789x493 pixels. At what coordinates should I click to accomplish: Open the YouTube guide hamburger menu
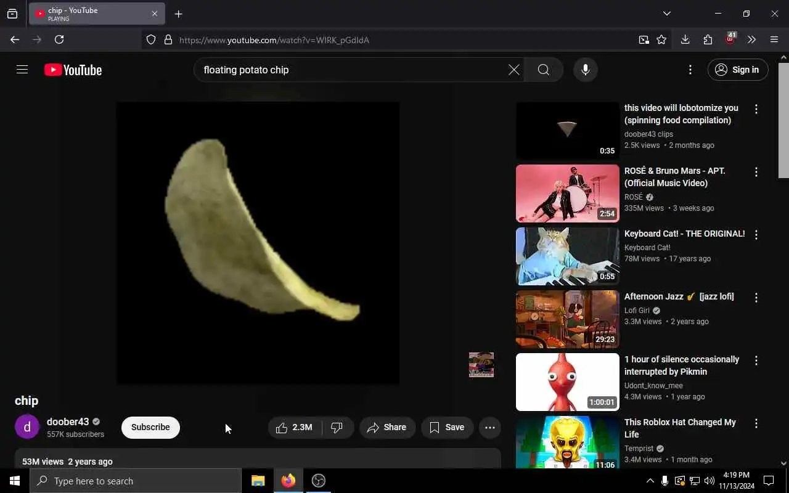22,70
